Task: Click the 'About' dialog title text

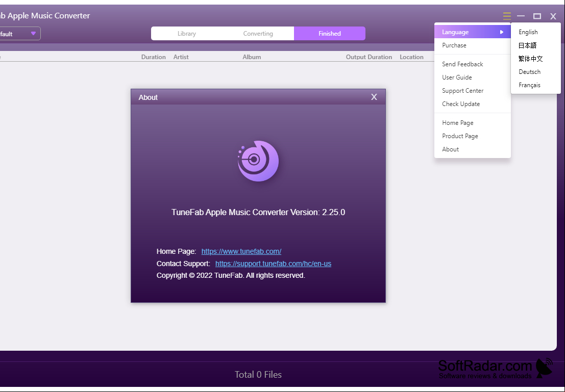Action: 148,97
